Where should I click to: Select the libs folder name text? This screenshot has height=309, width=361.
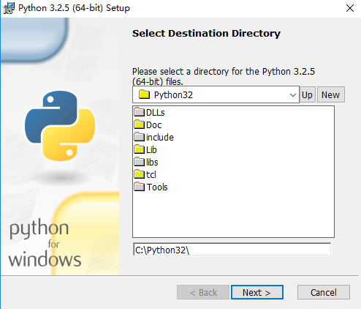click(152, 163)
